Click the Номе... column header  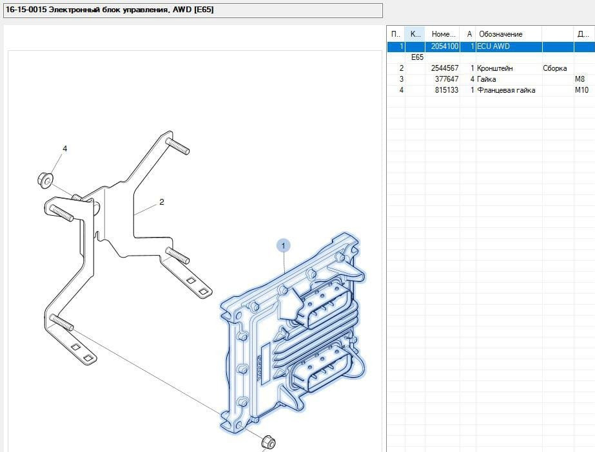(444, 34)
